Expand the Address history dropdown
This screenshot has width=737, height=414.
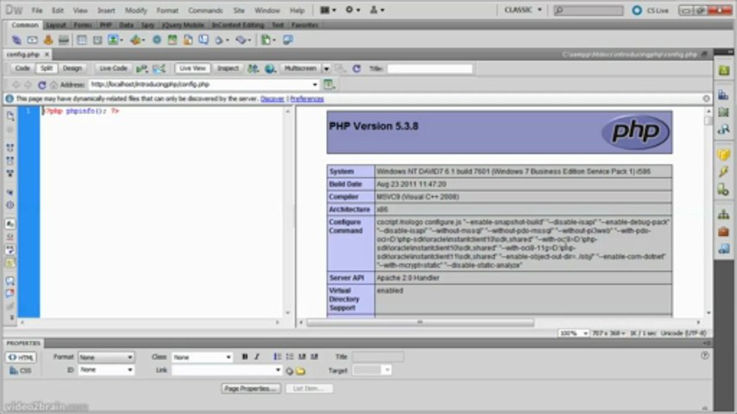315,85
